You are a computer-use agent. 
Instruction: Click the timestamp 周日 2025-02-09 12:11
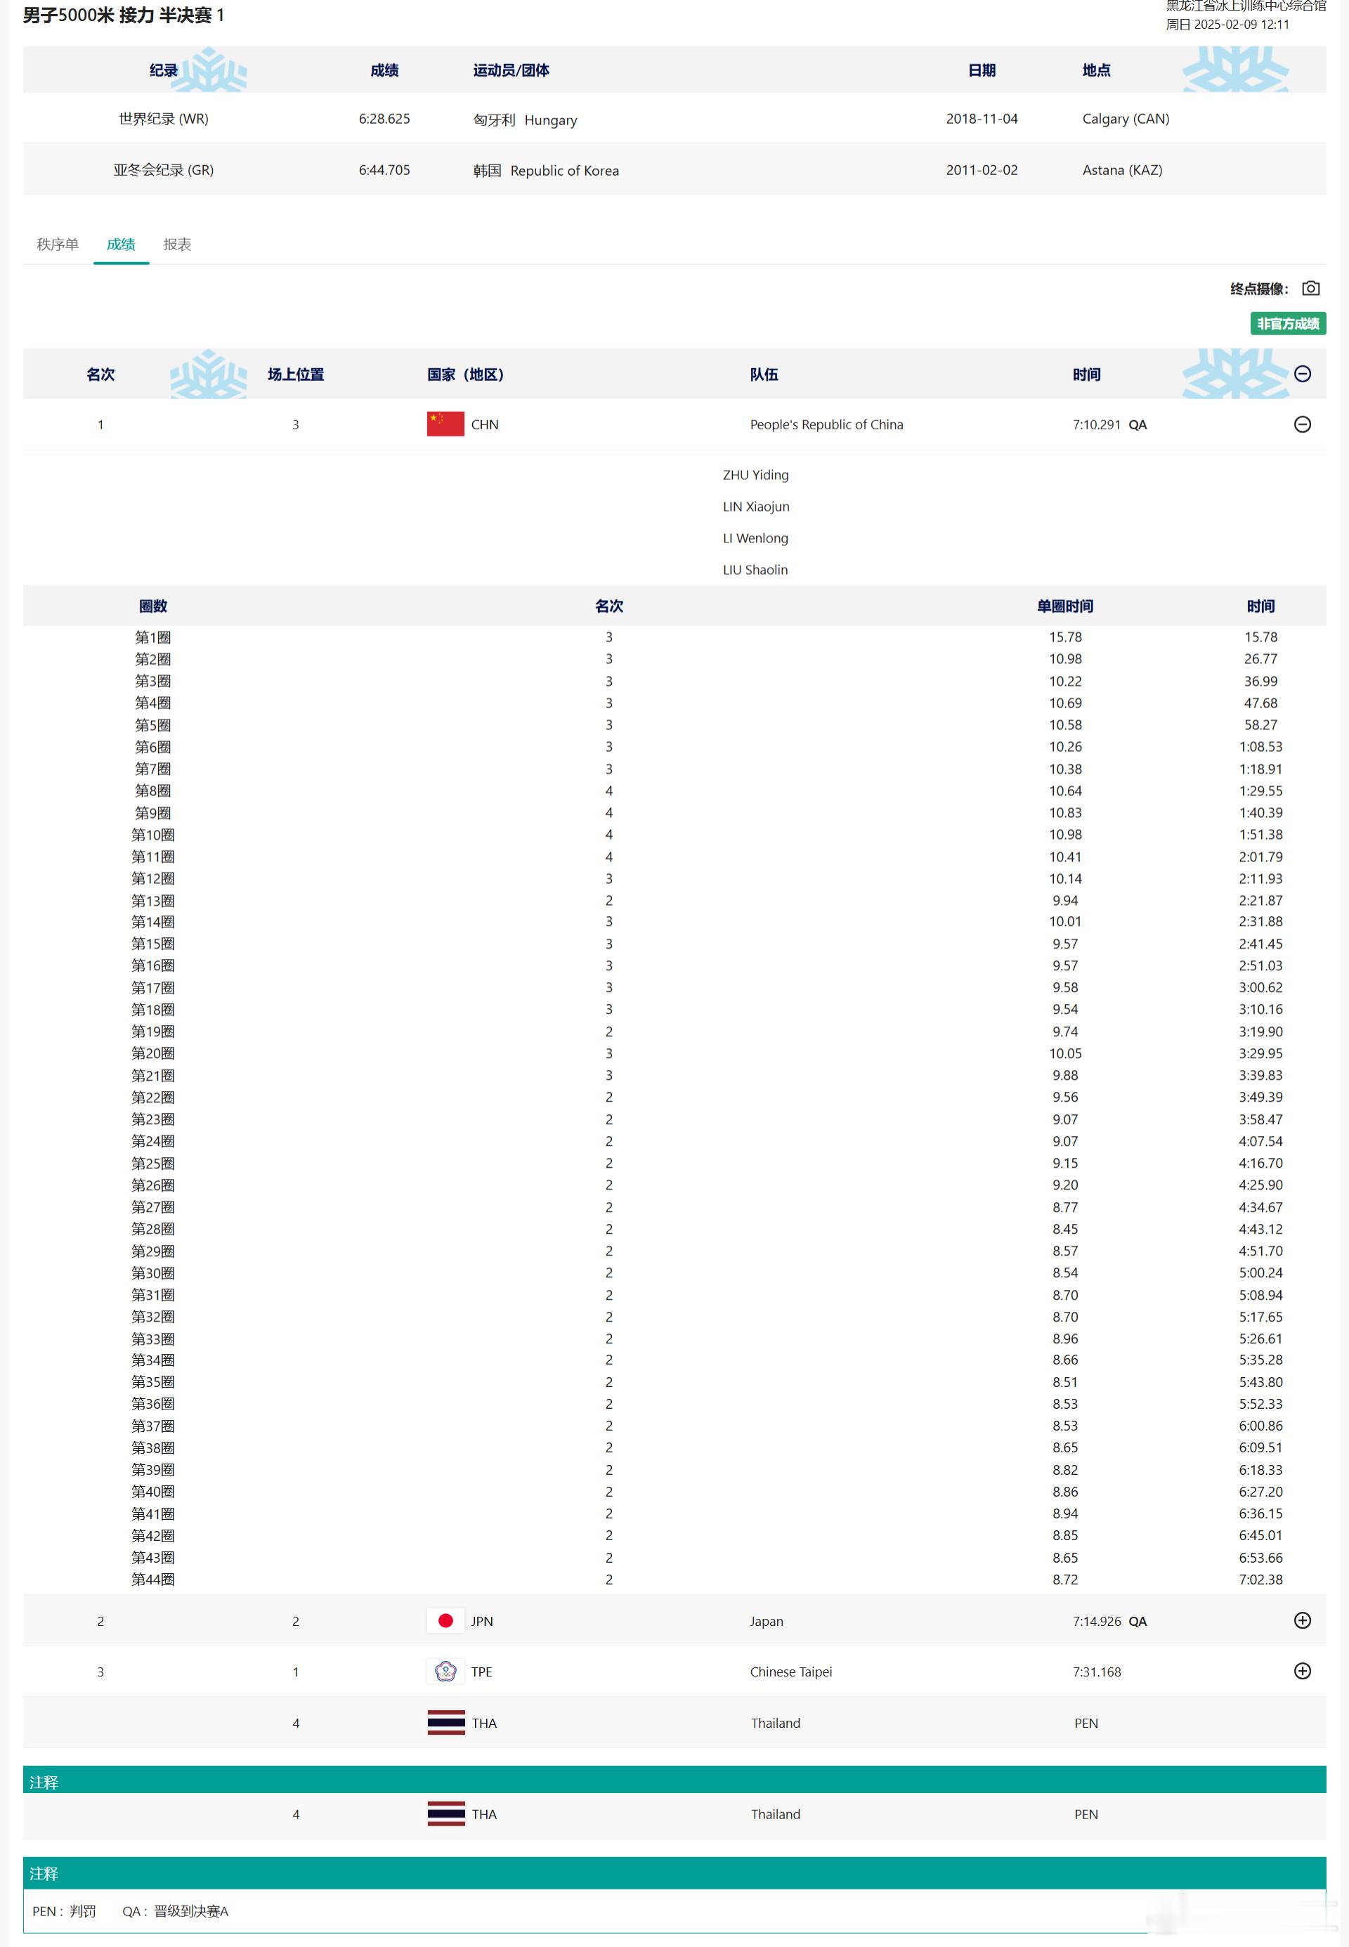[x=1227, y=25]
